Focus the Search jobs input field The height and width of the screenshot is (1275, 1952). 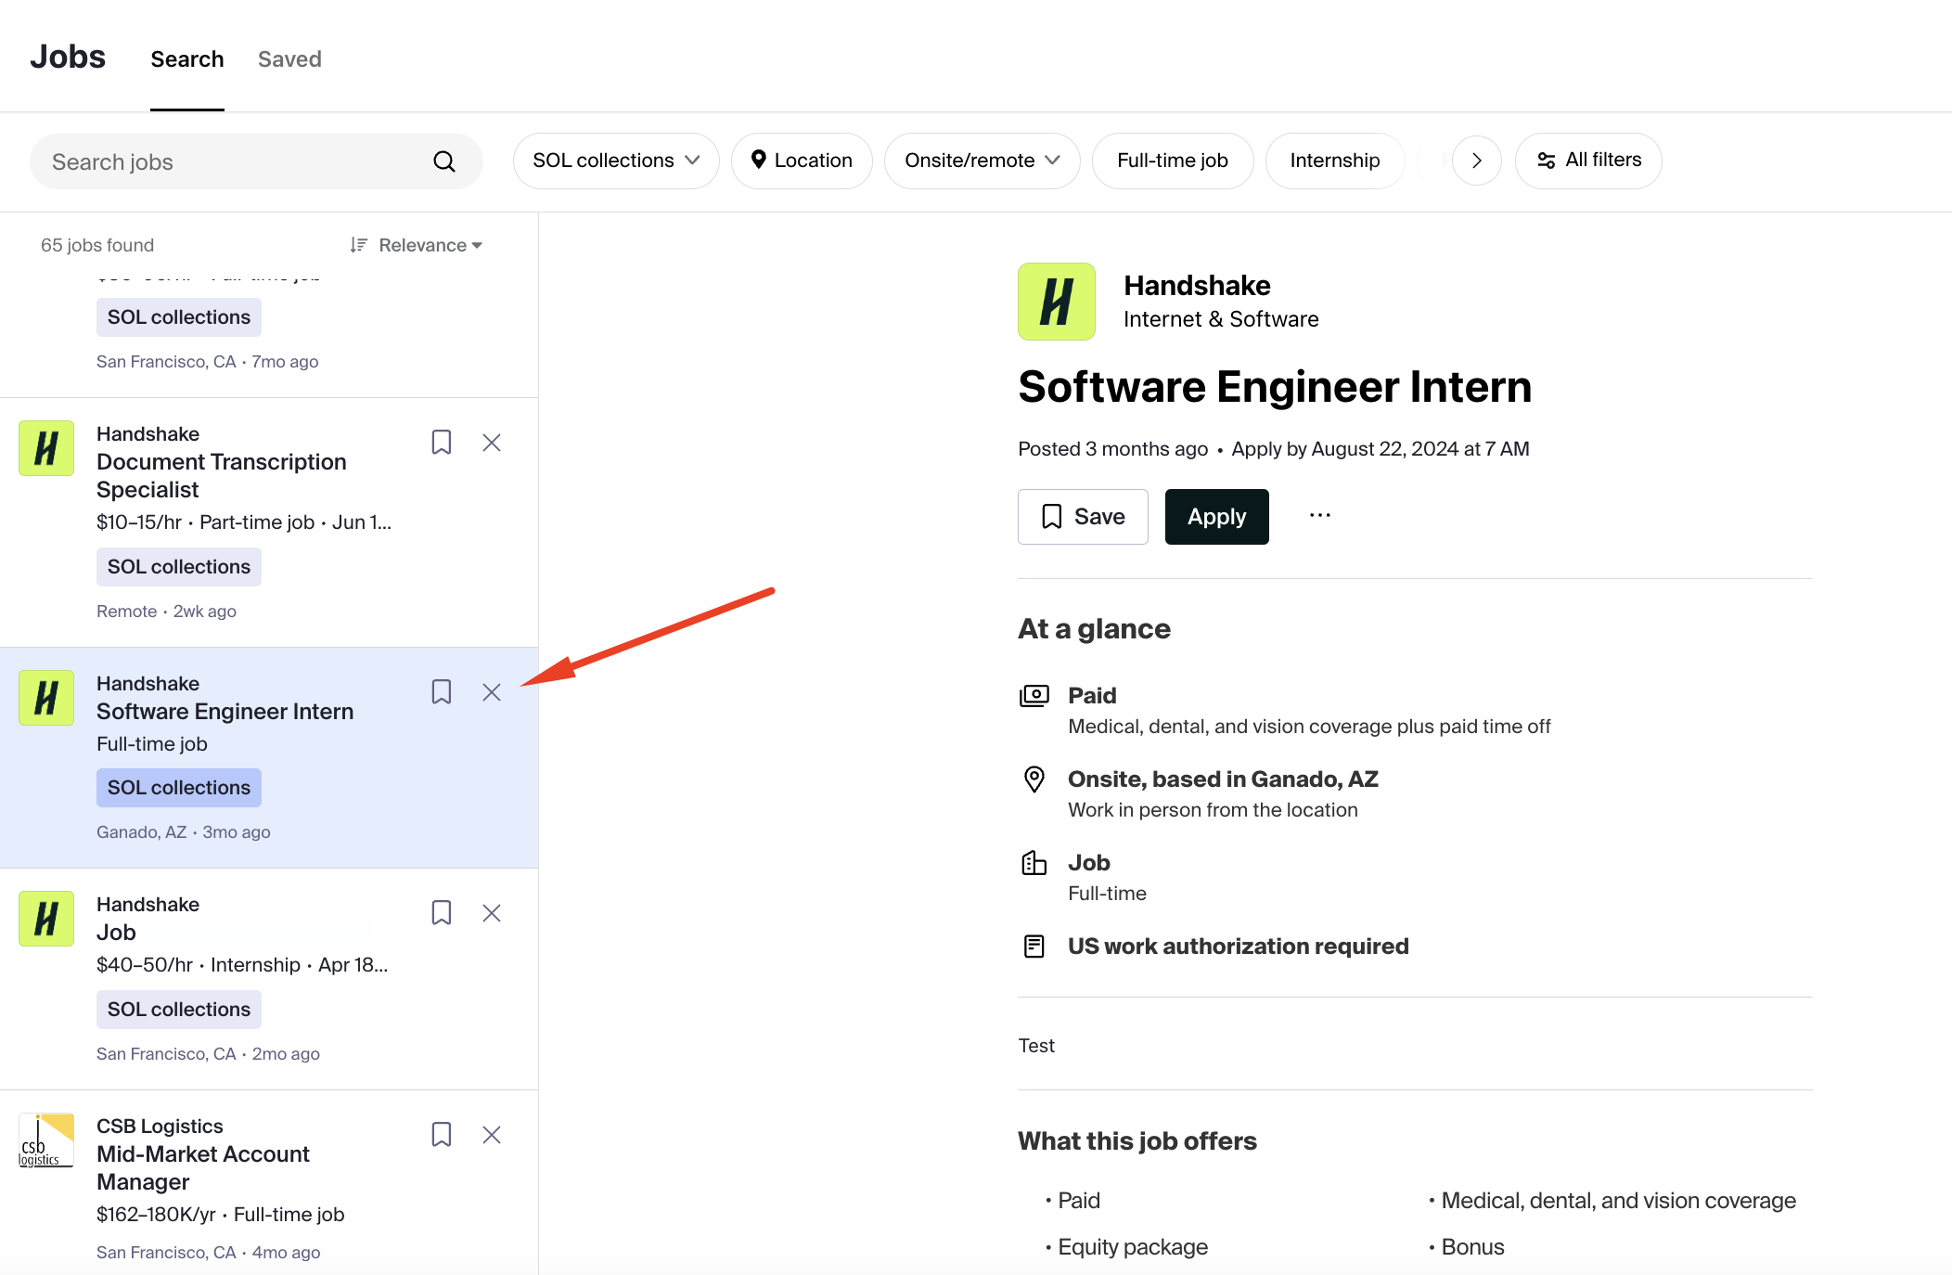tap(256, 161)
